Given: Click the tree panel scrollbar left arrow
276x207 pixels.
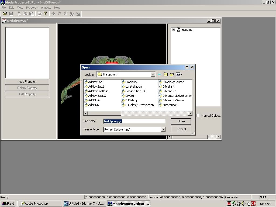Looking at the screenshot, I should pos(170,137).
